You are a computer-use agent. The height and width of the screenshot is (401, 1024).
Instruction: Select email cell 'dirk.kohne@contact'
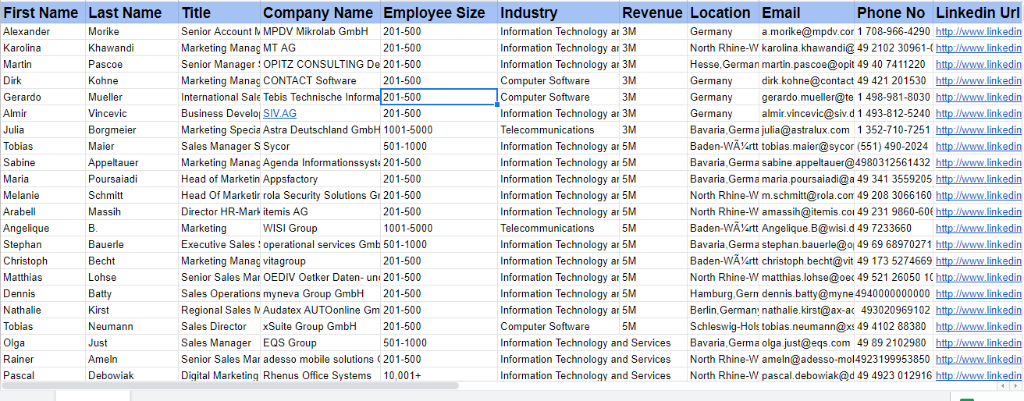coord(807,80)
